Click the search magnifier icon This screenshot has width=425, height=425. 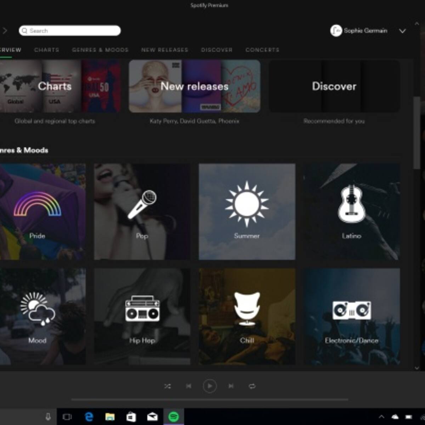click(24, 31)
